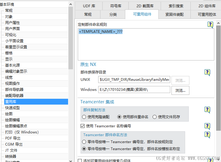Select 用户界面 tree item

click(x=12, y=29)
